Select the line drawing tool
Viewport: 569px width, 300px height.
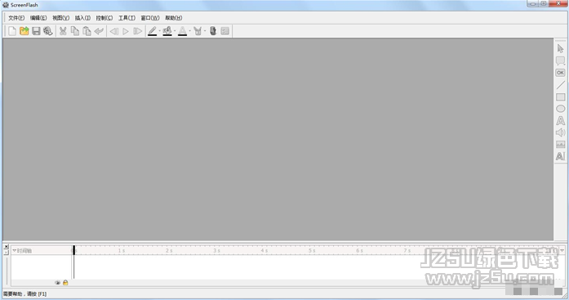560,85
